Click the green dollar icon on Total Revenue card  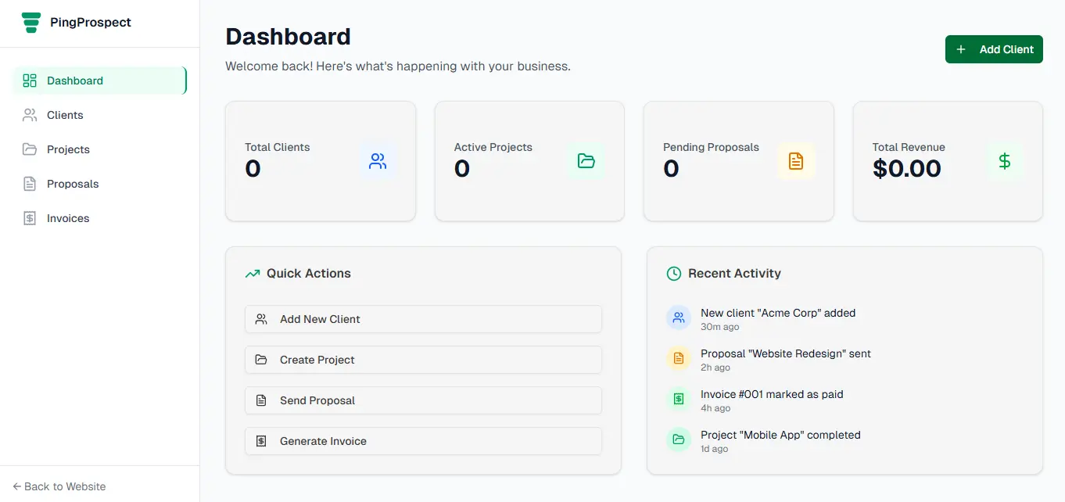1006,161
